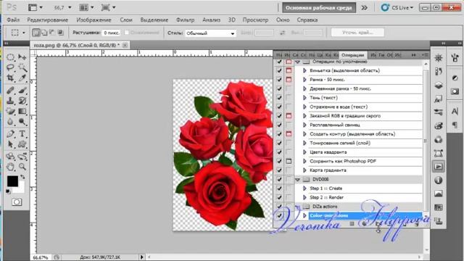Select the Clone Stamp tool
This screenshot has width=464, height=261.
click(x=11, y=101)
